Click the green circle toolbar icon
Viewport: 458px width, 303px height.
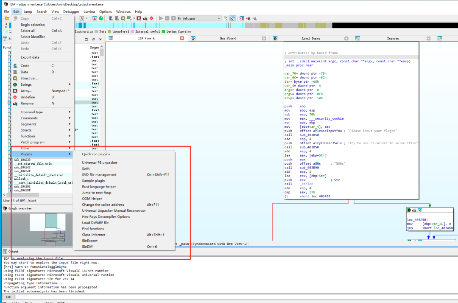coord(101,18)
